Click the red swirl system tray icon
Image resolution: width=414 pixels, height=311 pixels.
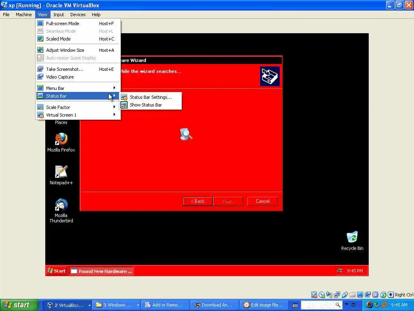pos(370,305)
